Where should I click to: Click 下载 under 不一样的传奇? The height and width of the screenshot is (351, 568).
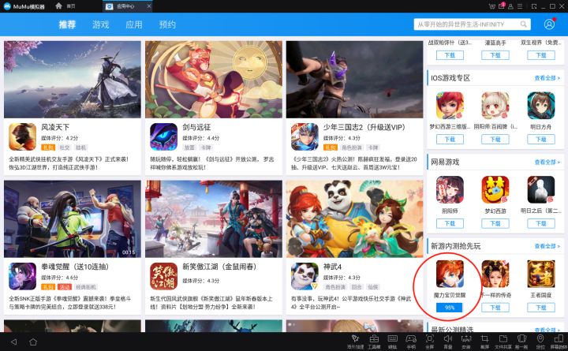click(x=495, y=308)
